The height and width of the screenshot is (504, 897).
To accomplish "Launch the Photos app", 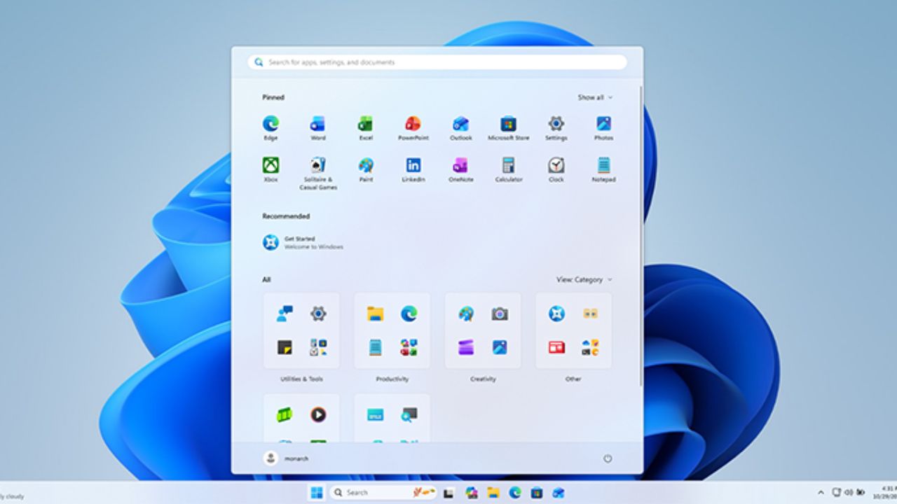I will tap(604, 125).
